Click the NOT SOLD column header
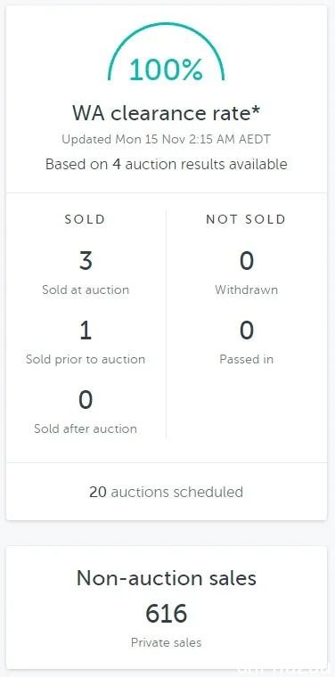 246,219
